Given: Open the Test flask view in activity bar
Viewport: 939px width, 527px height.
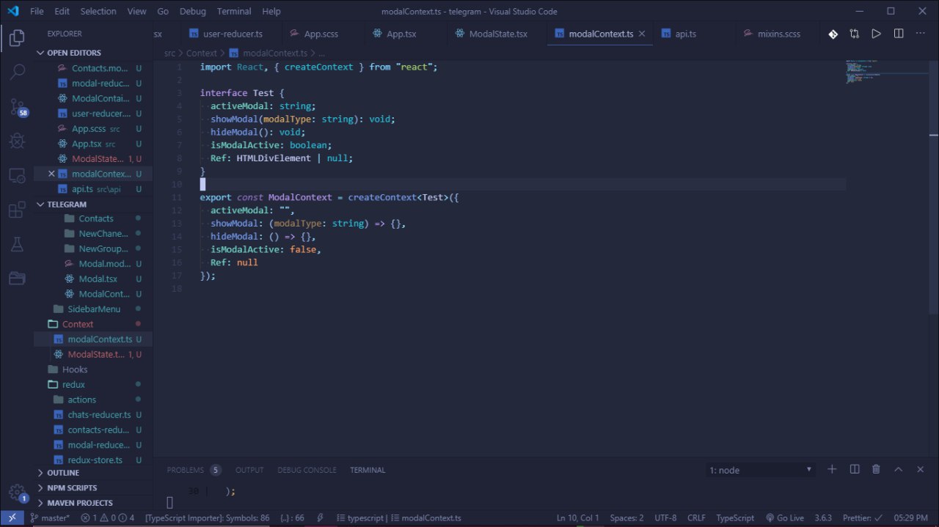Looking at the screenshot, I should coord(17,245).
